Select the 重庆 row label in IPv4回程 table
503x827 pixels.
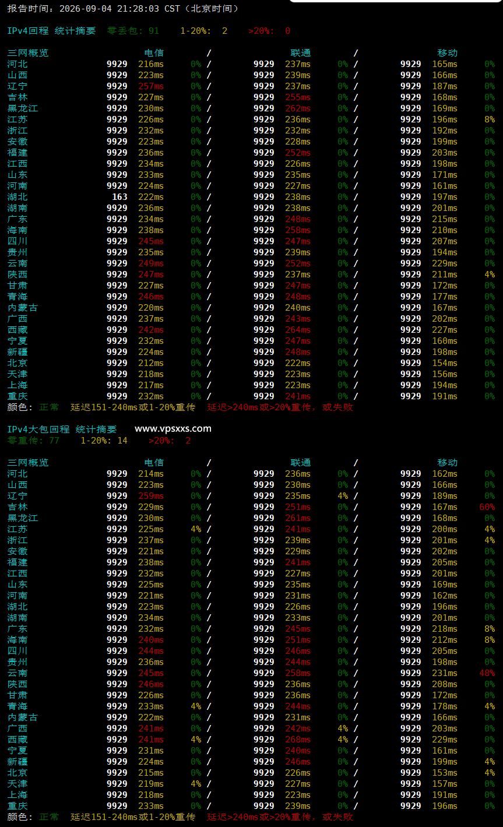pos(17,396)
